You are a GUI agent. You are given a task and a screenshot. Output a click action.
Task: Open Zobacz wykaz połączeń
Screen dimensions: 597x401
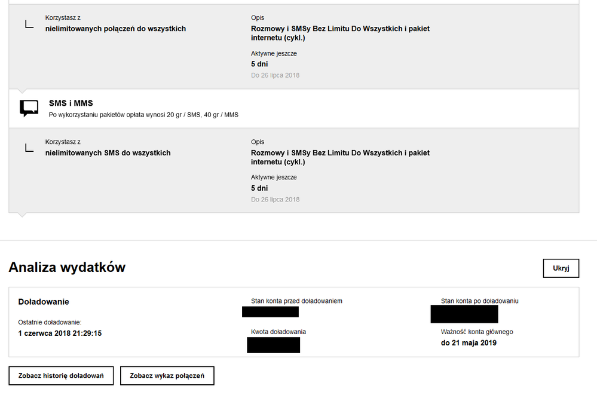167,375
